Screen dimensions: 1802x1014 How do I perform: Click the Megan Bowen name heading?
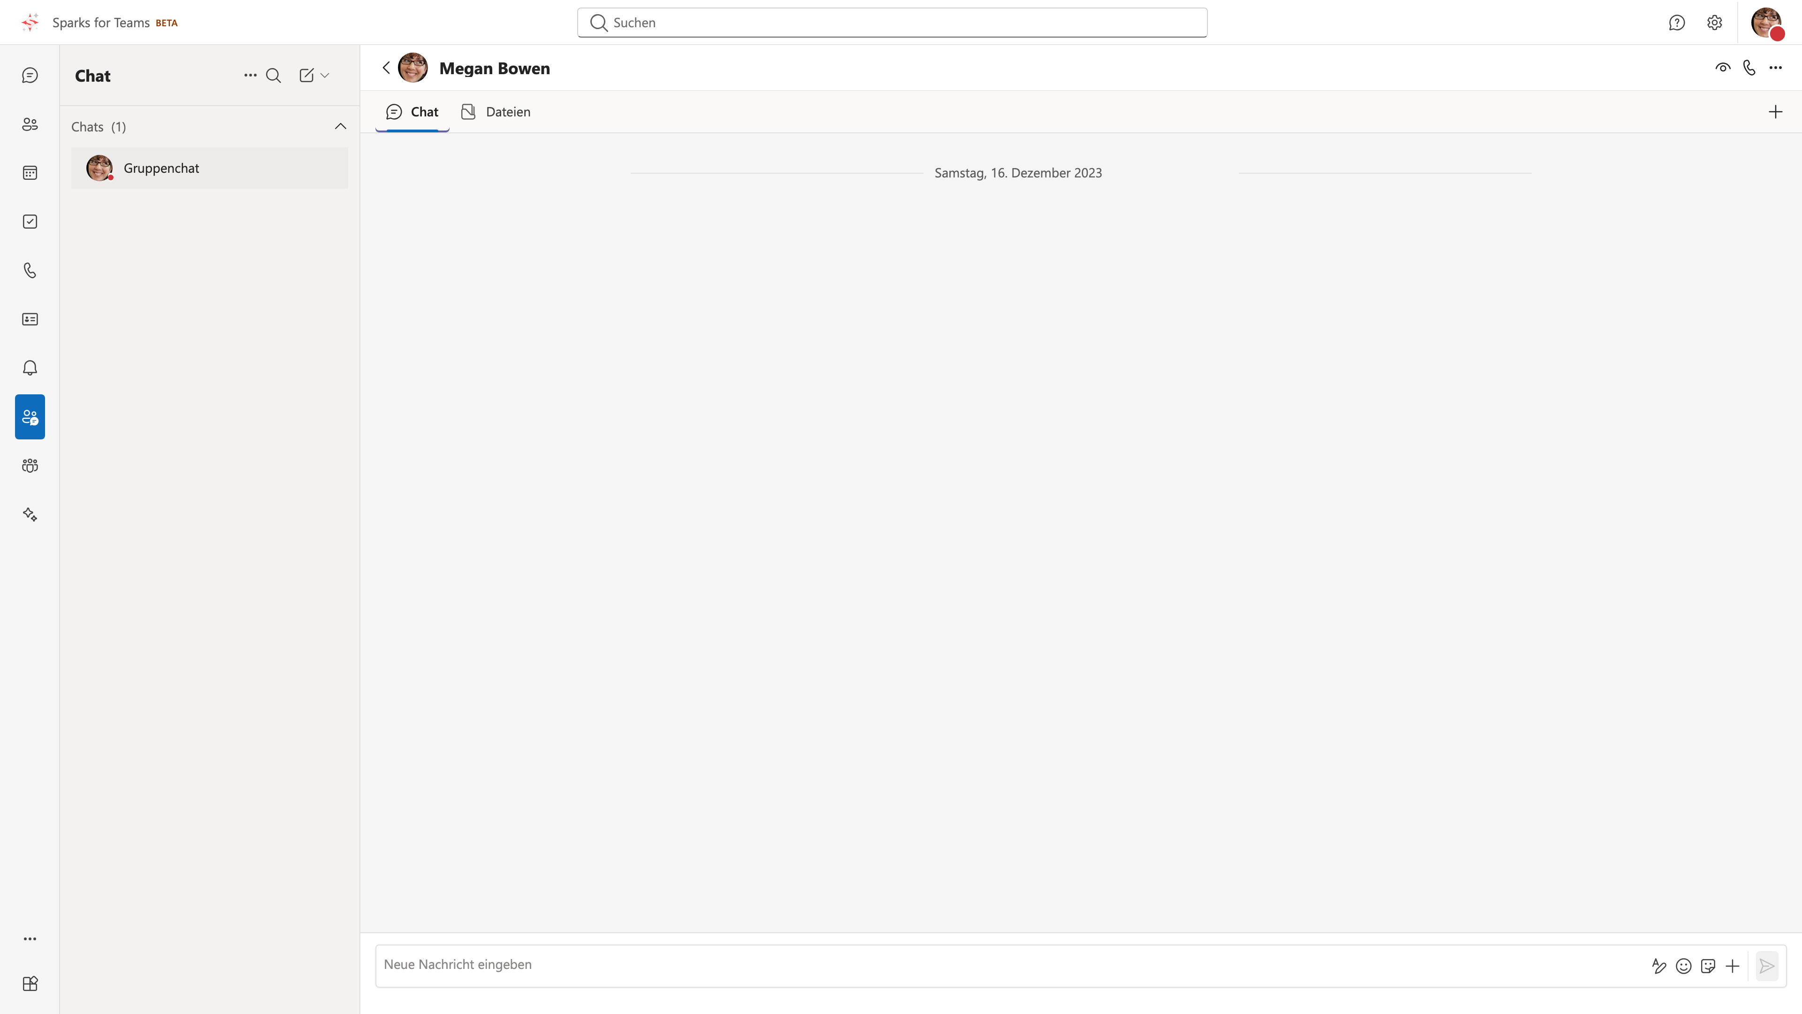[x=495, y=69]
